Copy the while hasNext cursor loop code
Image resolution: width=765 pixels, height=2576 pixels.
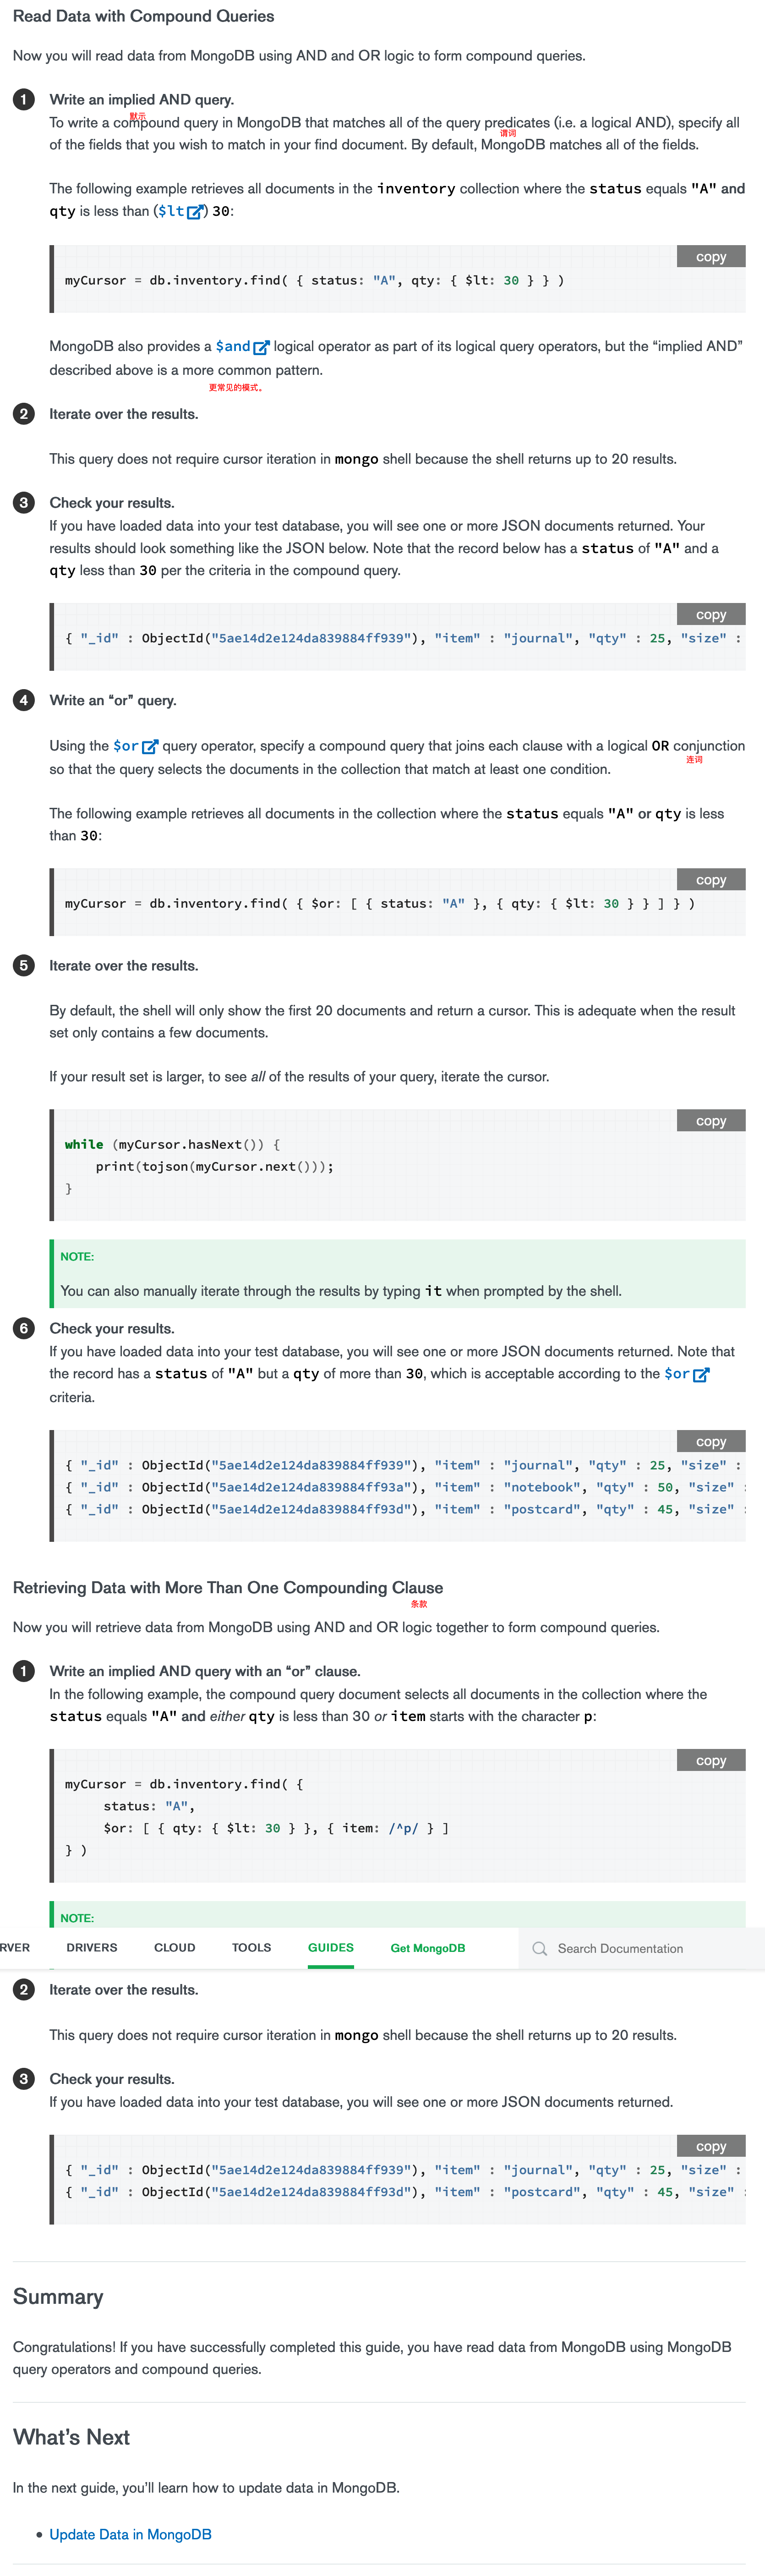tap(710, 1121)
